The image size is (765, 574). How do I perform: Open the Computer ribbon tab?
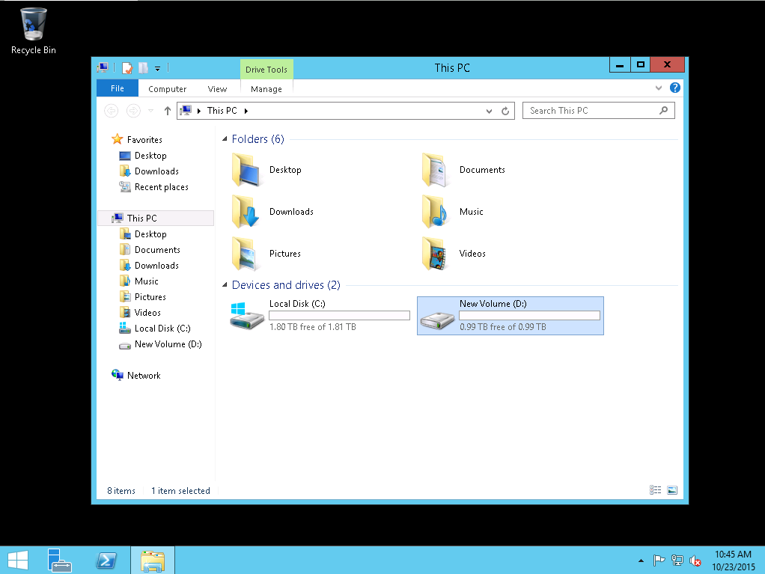click(167, 89)
